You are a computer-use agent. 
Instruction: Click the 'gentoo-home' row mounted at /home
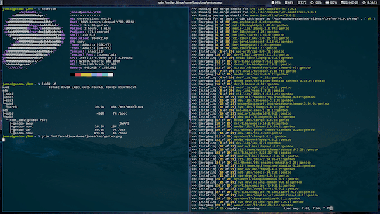pos(68,133)
